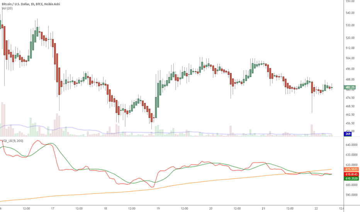360x212 pixels.
Task: Click the date label 19 on time axis
Action: click(x=158, y=209)
